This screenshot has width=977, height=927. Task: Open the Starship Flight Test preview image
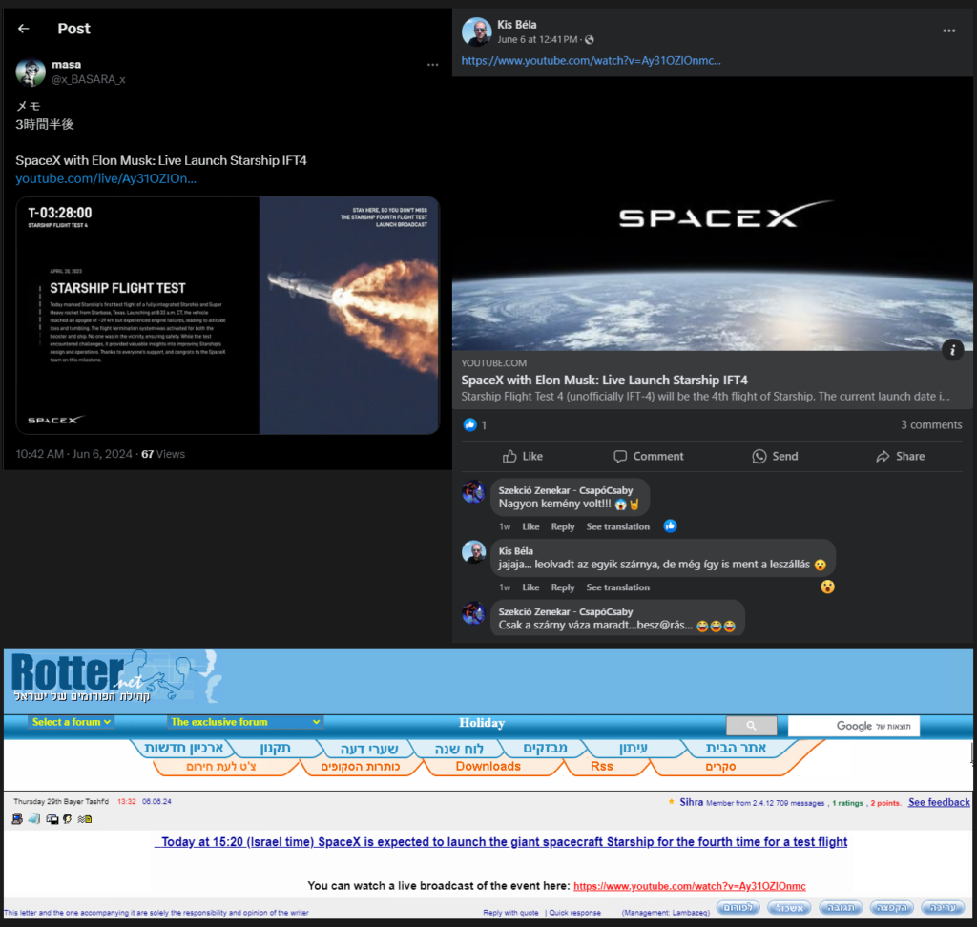(x=227, y=316)
